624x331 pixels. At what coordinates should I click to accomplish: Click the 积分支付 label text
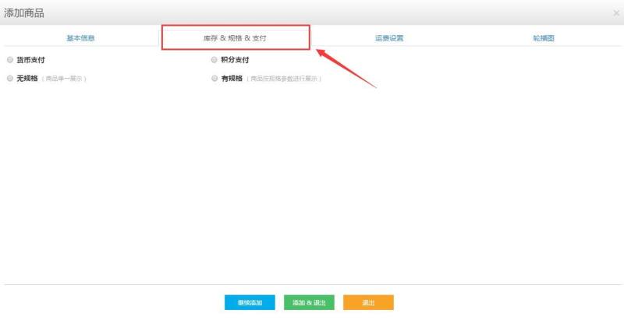[x=235, y=60]
